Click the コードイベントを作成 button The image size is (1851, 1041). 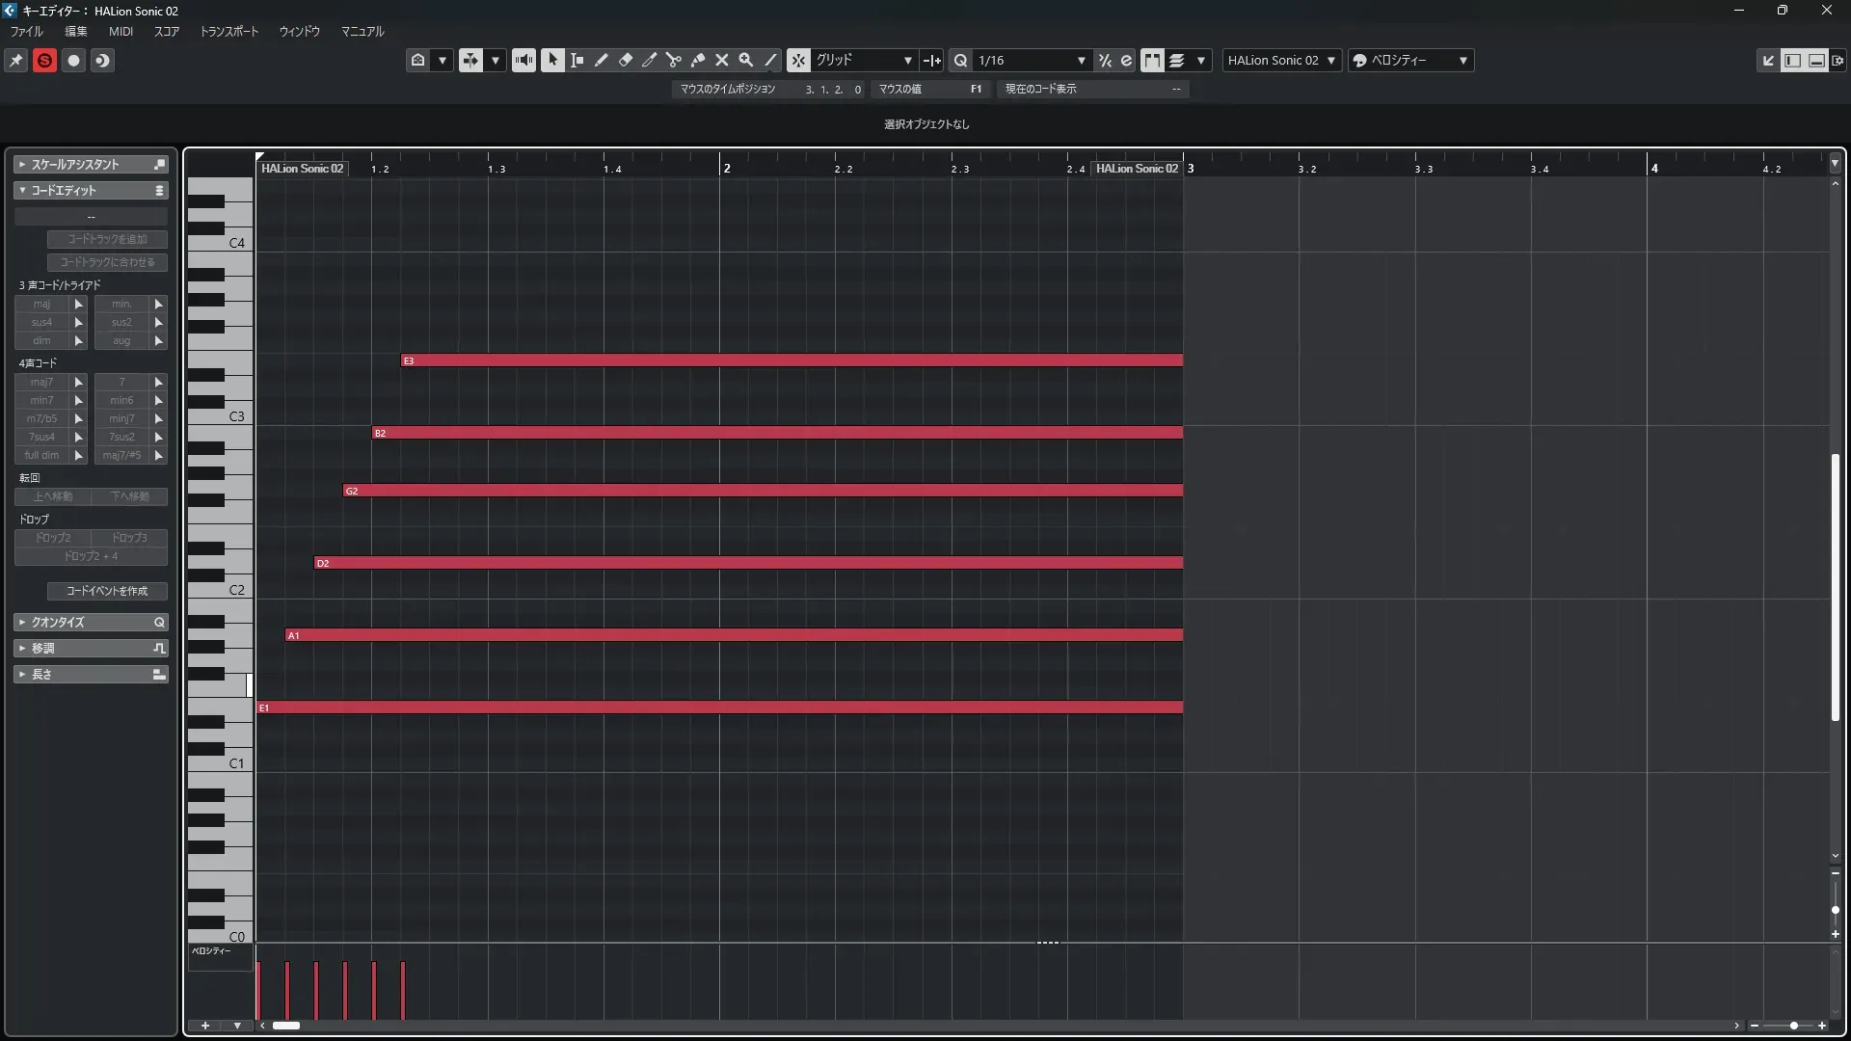click(107, 591)
